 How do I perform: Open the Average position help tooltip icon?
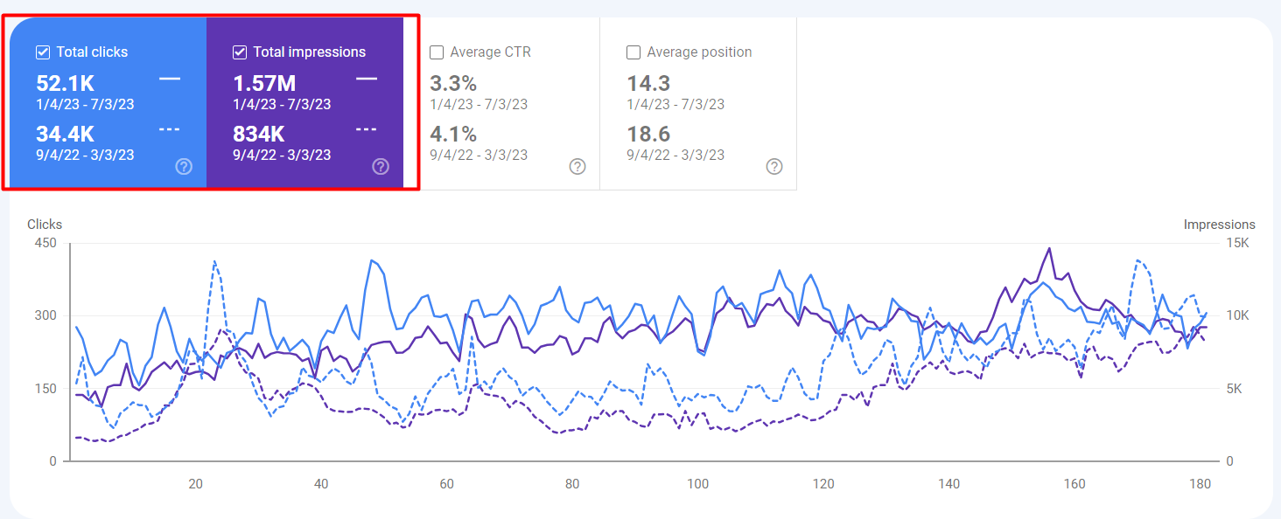coord(773,166)
